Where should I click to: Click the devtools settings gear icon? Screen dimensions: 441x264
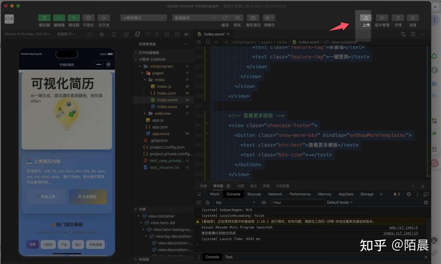pyautogui.click(x=409, y=194)
